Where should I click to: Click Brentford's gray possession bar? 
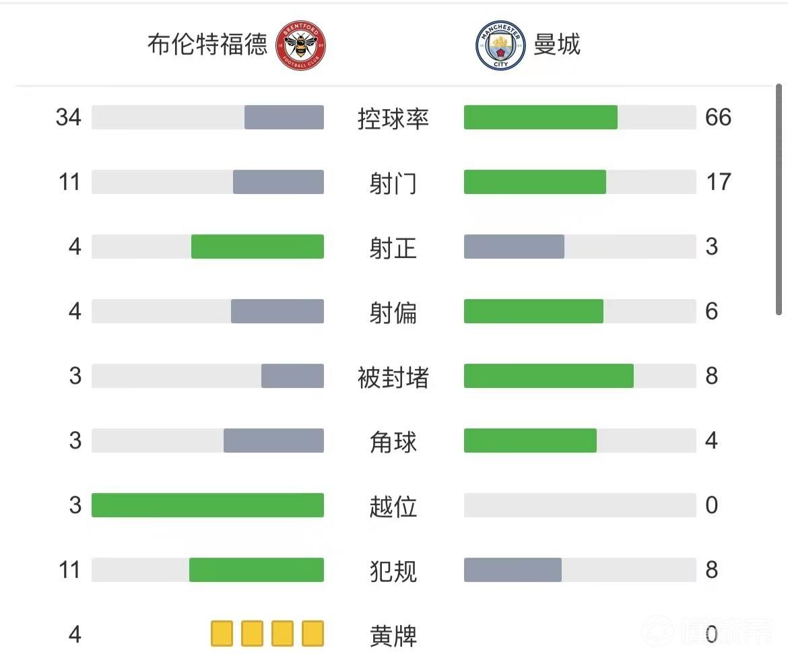coord(284,117)
